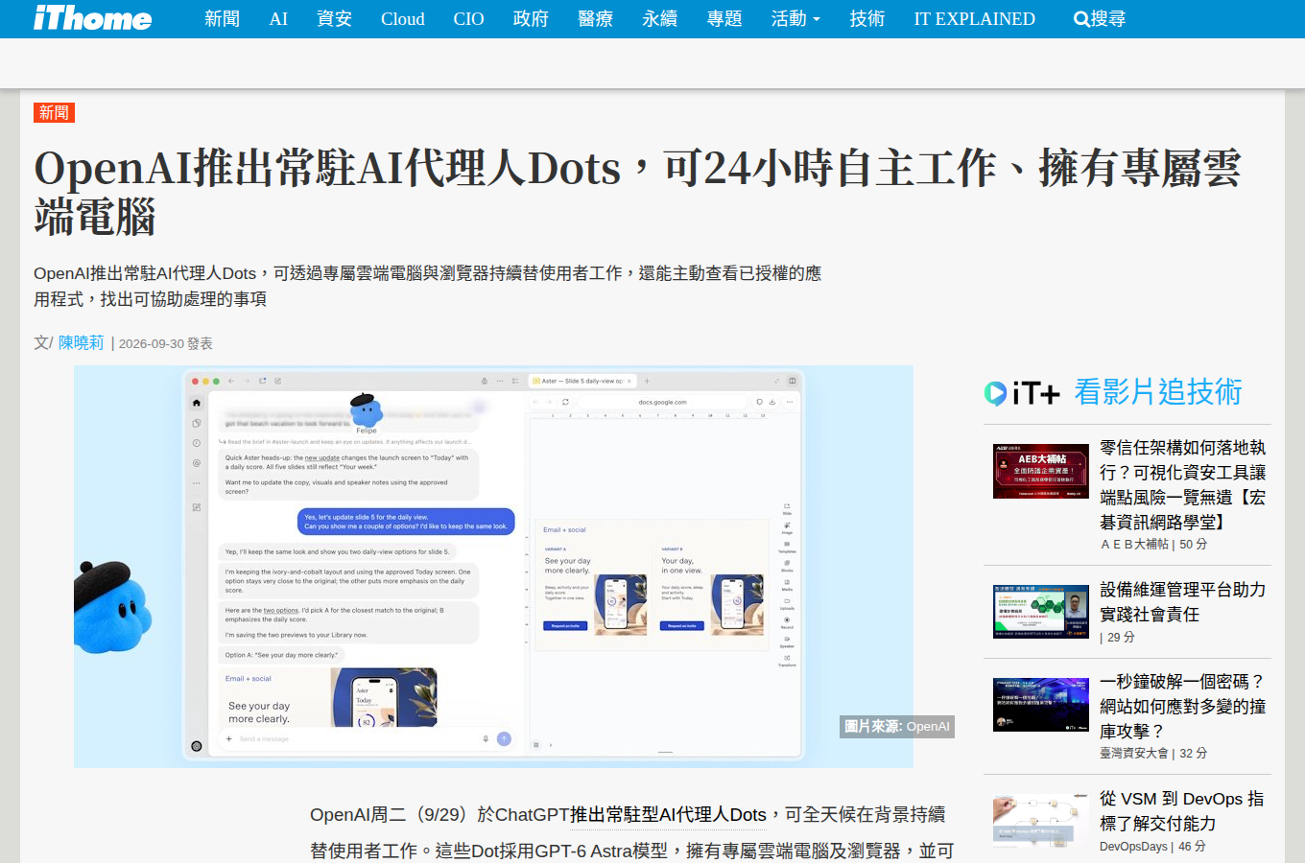Visit the IT EXPLAINED section

tap(974, 19)
